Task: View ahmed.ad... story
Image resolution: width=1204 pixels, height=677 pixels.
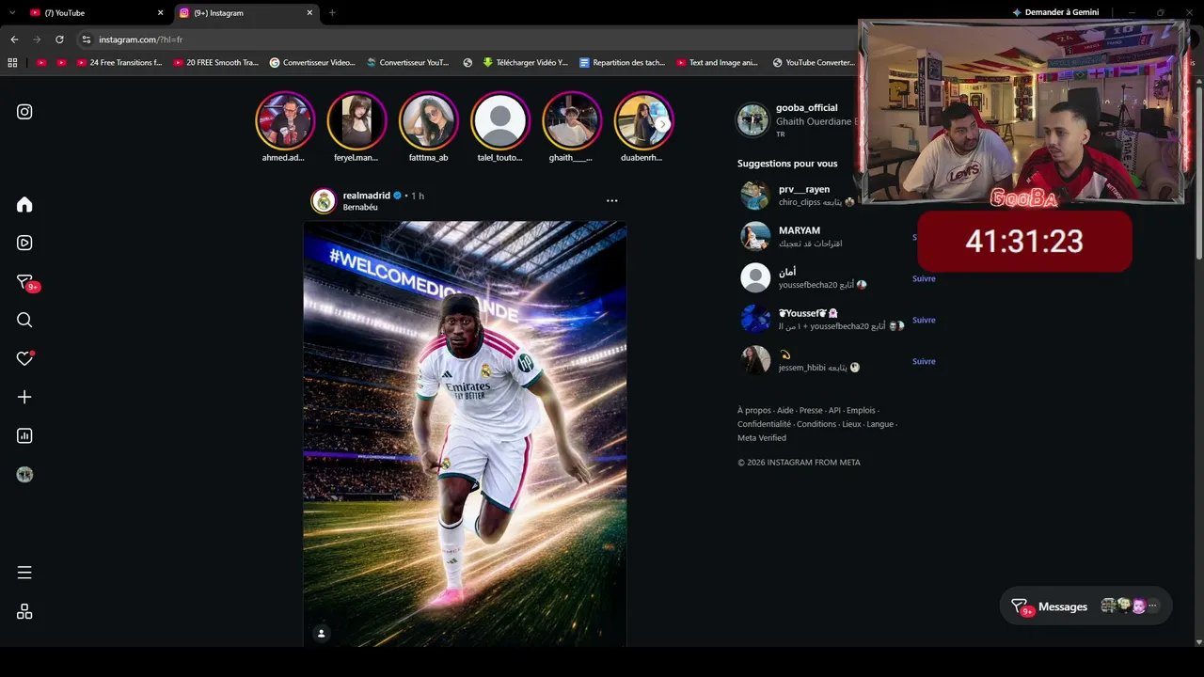Action: [284, 121]
